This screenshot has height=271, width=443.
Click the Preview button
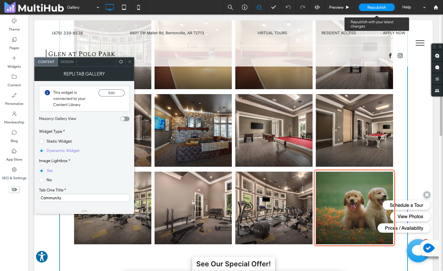tap(339, 7)
